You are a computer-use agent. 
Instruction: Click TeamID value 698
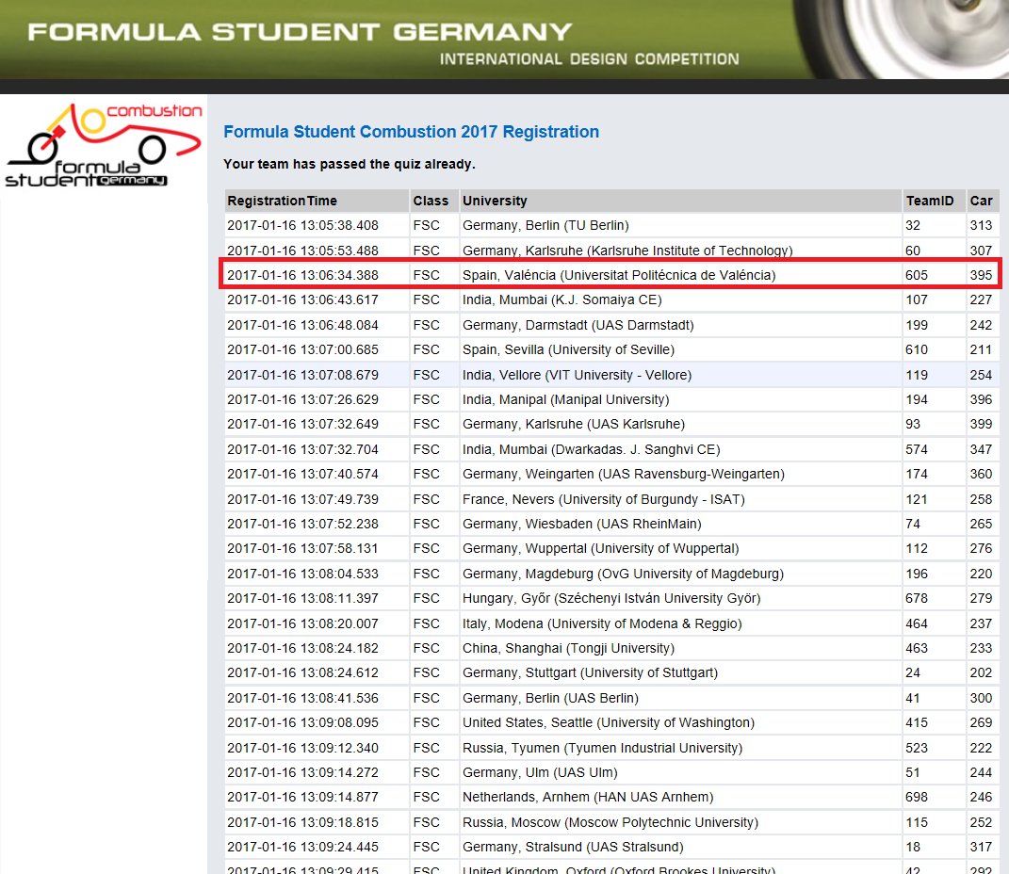coord(917,797)
